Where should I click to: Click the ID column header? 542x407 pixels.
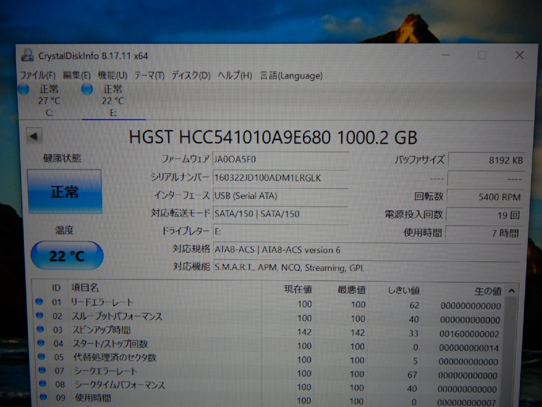pyautogui.click(x=56, y=288)
